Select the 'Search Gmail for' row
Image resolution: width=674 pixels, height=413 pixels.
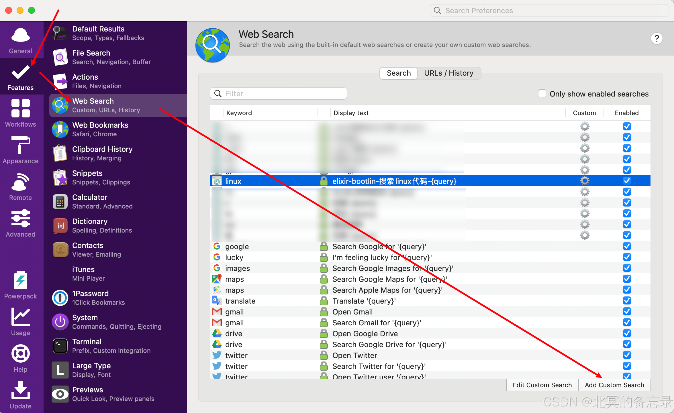pyautogui.click(x=430, y=322)
